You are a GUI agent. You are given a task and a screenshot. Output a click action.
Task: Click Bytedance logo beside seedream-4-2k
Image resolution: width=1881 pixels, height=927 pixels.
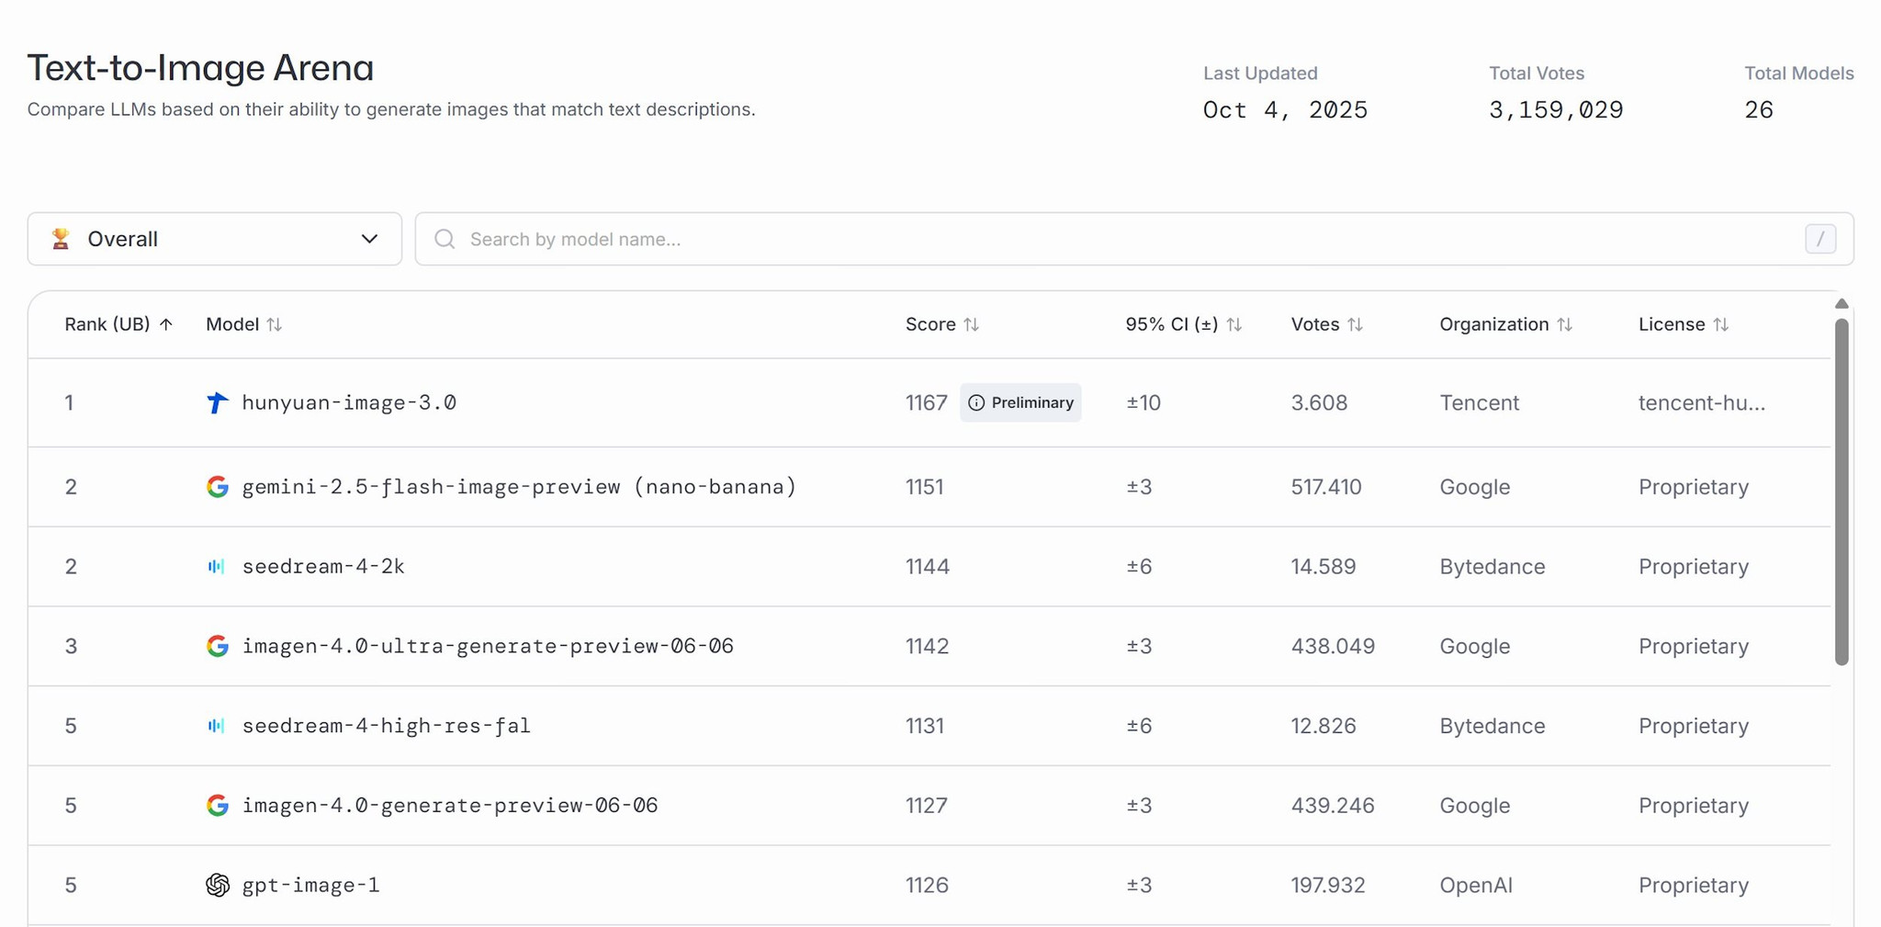216,567
